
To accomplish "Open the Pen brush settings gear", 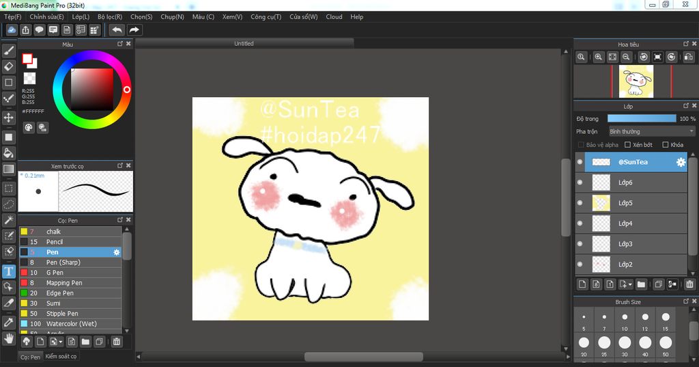I will [x=116, y=252].
